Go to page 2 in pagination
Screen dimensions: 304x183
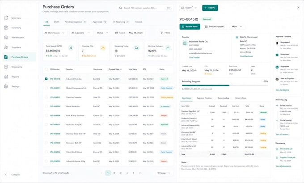tap(114, 173)
